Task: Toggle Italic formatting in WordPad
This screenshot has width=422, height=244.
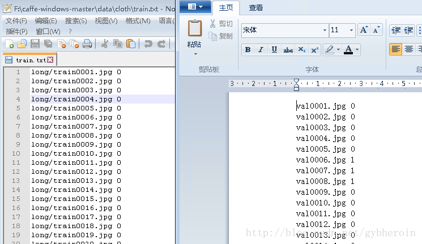Action: (261, 50)
